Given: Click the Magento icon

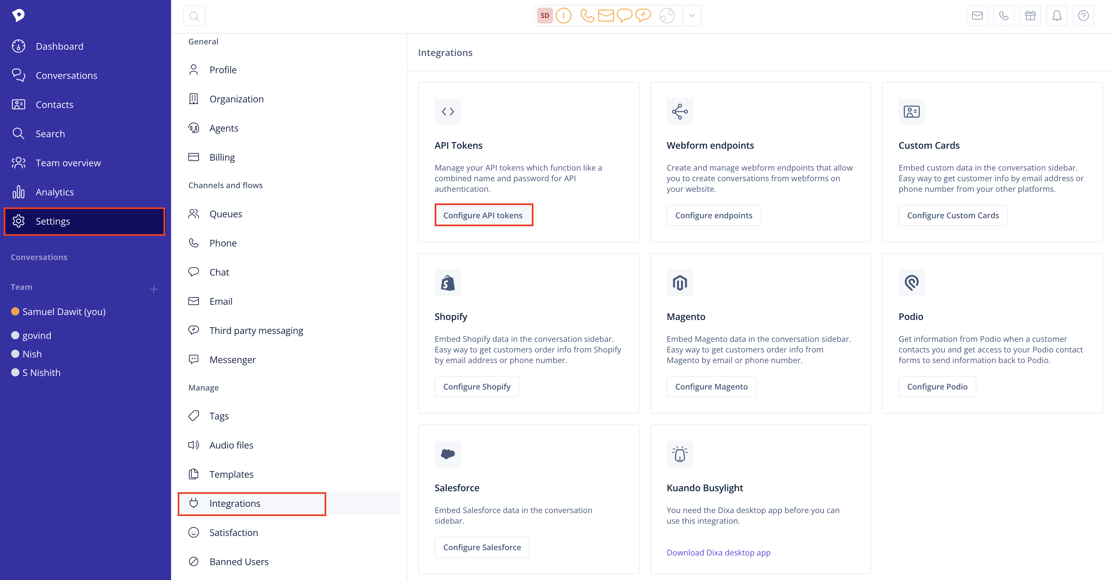Looking at the screenshot, I should [x=679, y=282].
